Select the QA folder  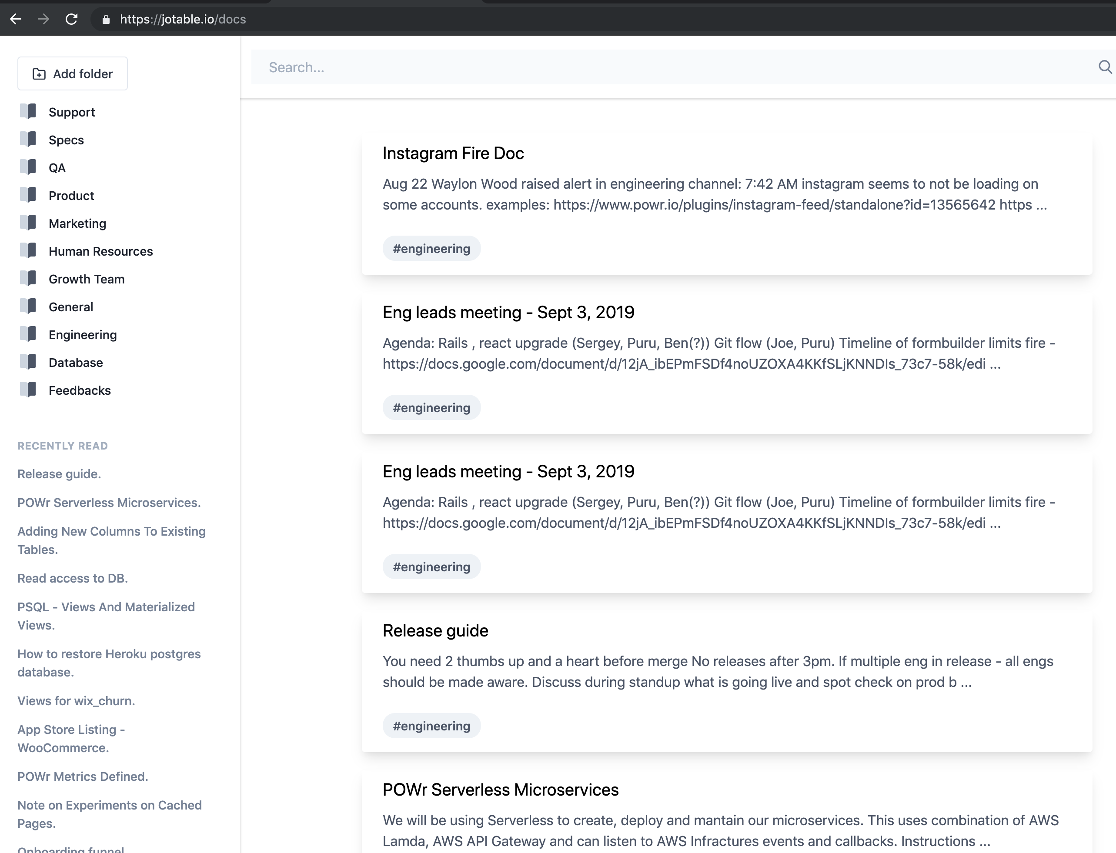click(x=57, y=167)
